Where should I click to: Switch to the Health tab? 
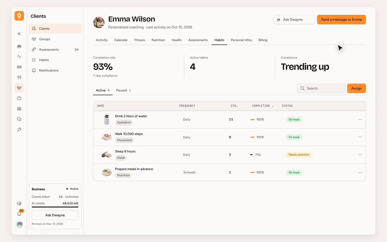[x=177, y=40]
